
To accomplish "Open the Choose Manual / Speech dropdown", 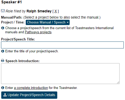I will [48, 22].
